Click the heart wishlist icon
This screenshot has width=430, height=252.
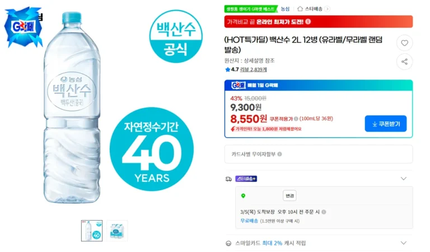pos(404,43)
